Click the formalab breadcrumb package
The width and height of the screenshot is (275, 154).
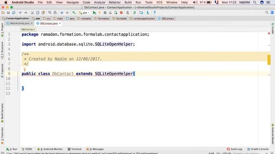click(120, 18)
